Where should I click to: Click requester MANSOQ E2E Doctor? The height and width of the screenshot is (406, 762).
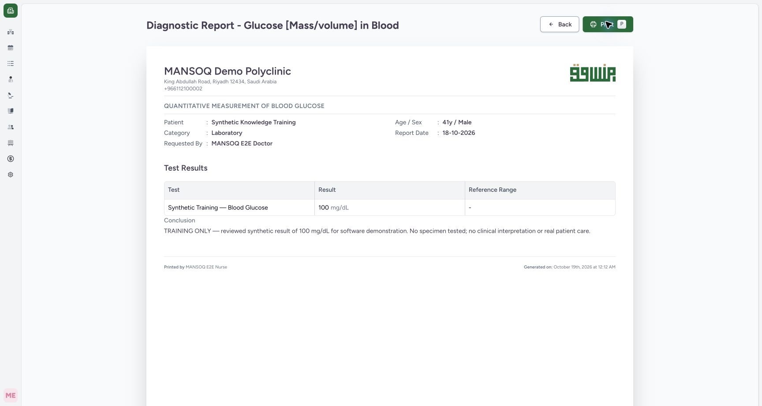pyautogui.click(x=242, y=143)
